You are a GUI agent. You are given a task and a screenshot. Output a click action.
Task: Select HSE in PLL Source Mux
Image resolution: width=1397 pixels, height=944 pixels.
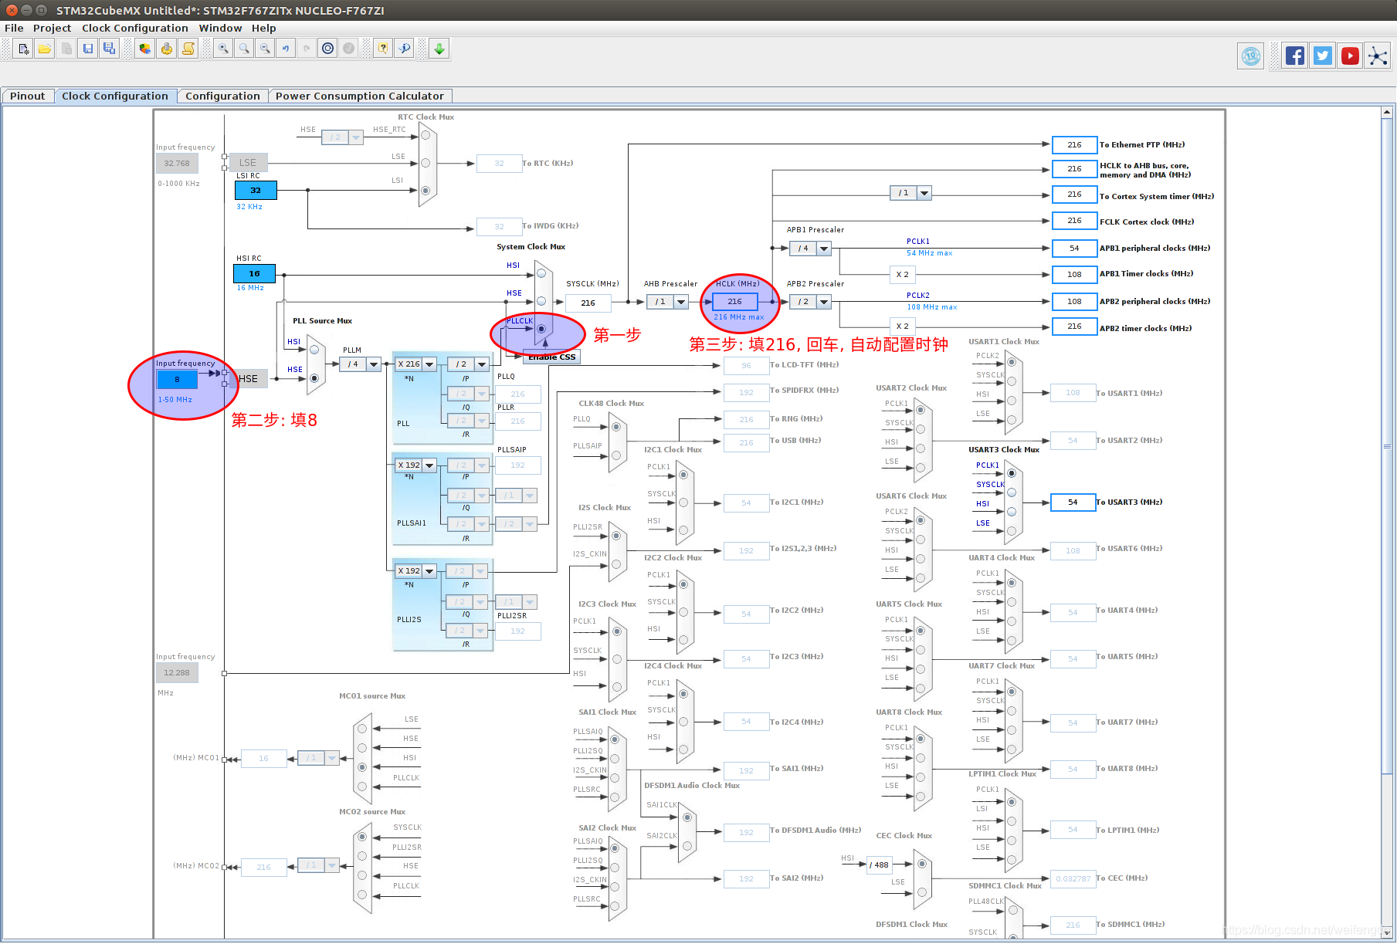coord(314,378)
